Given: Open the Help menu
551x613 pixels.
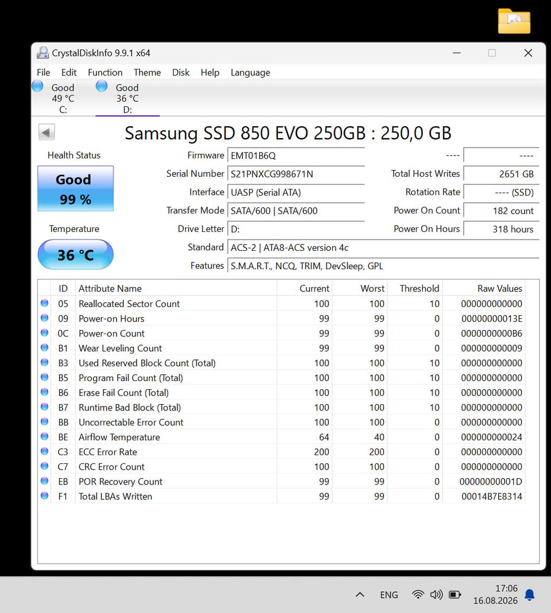Looking at the screenshot, I should pyautogui.click(x=210, y=72).
